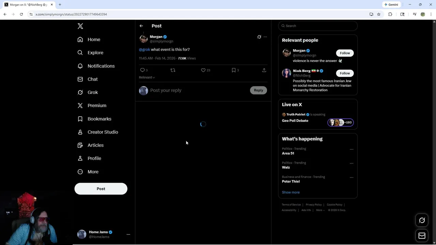436x245 pixels.
Task: Open options for Peter Thiel trend
Action: [352, 178]
